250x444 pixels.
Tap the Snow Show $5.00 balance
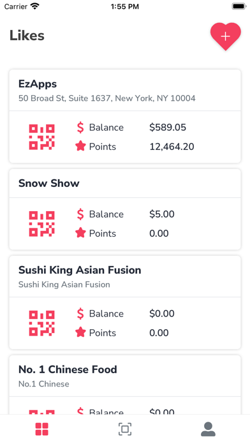click(x=161, y=214)
